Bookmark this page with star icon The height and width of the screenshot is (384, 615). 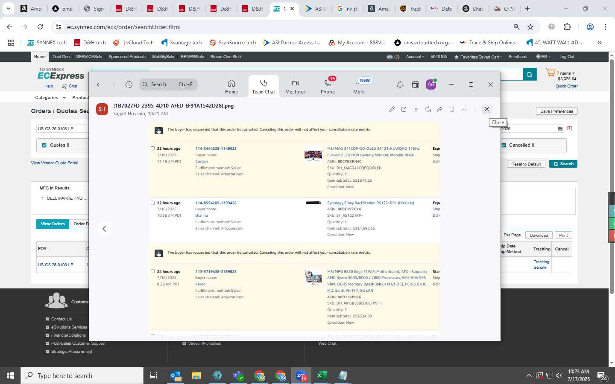[x=530, y=27]
